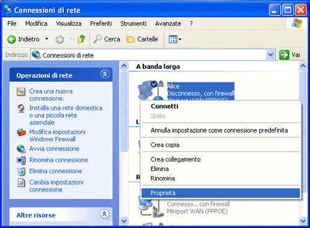
Task: Click right pane scrollbar down arrow
Action: (x=303, y=221)
